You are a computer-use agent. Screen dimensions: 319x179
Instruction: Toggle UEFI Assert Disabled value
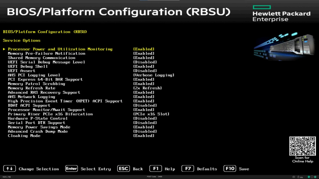(145, 71)
